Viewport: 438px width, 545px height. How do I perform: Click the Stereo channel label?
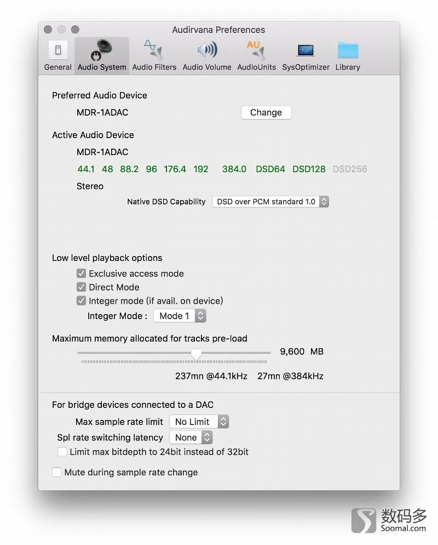coord(90,186)
